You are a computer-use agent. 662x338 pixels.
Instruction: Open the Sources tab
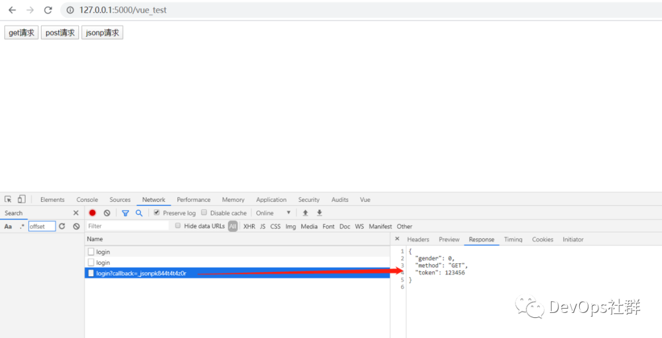tap(120, 199)
